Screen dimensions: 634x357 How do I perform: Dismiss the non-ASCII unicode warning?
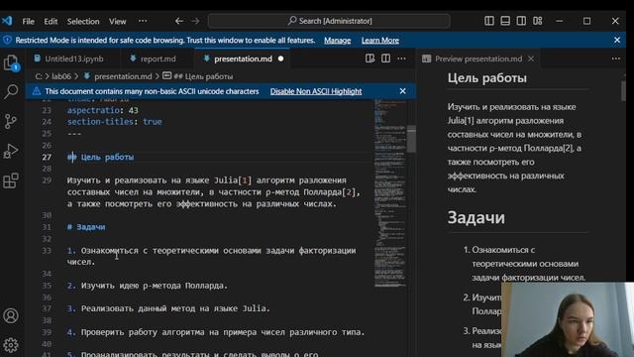(402, 91)
